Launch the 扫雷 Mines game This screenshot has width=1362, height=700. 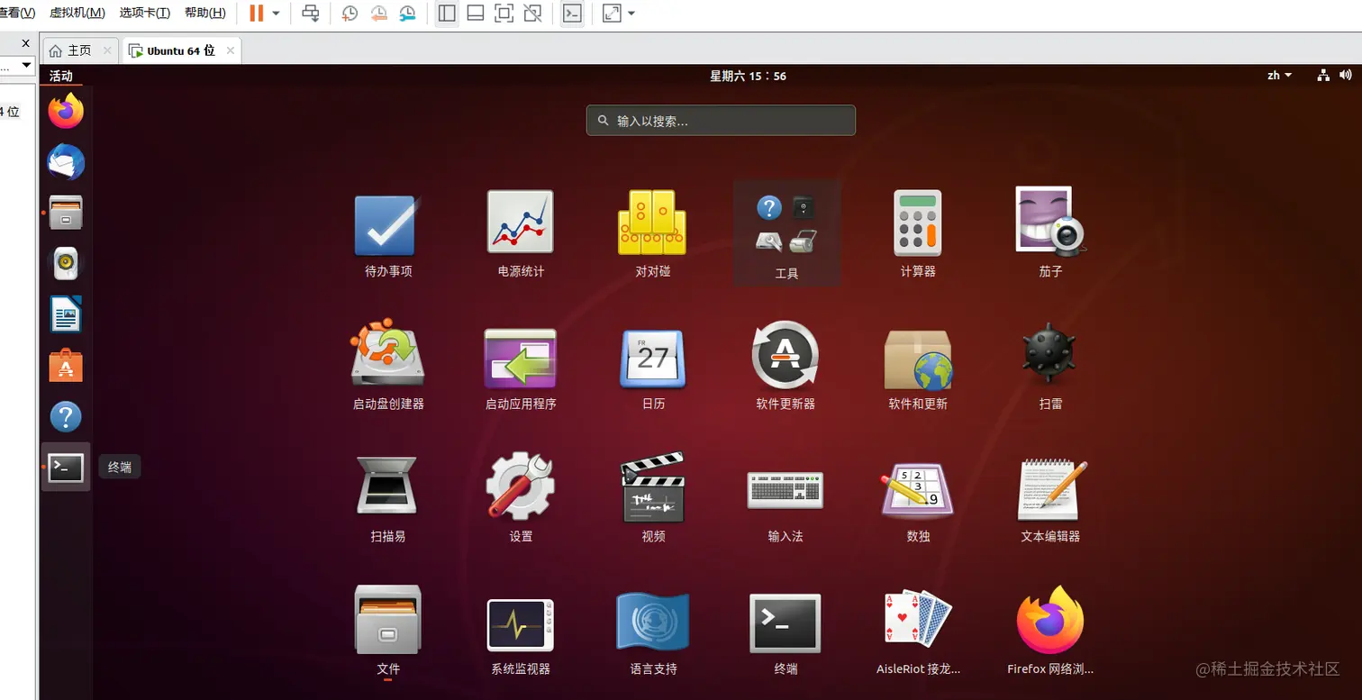click(1050, 367)
